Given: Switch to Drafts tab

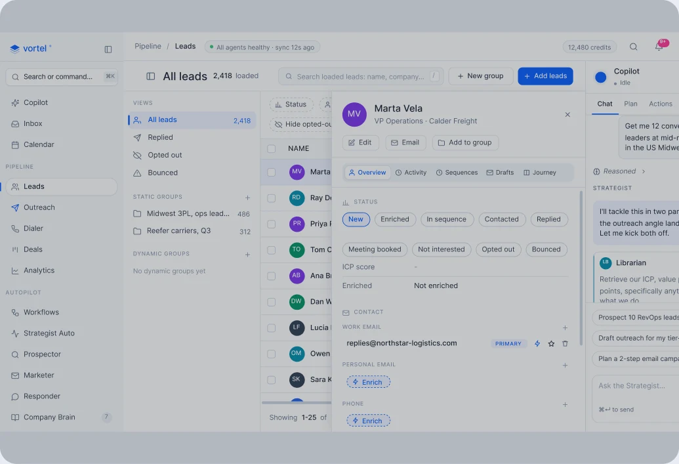Looking at the screenshot, I should [x=500, y=173].
